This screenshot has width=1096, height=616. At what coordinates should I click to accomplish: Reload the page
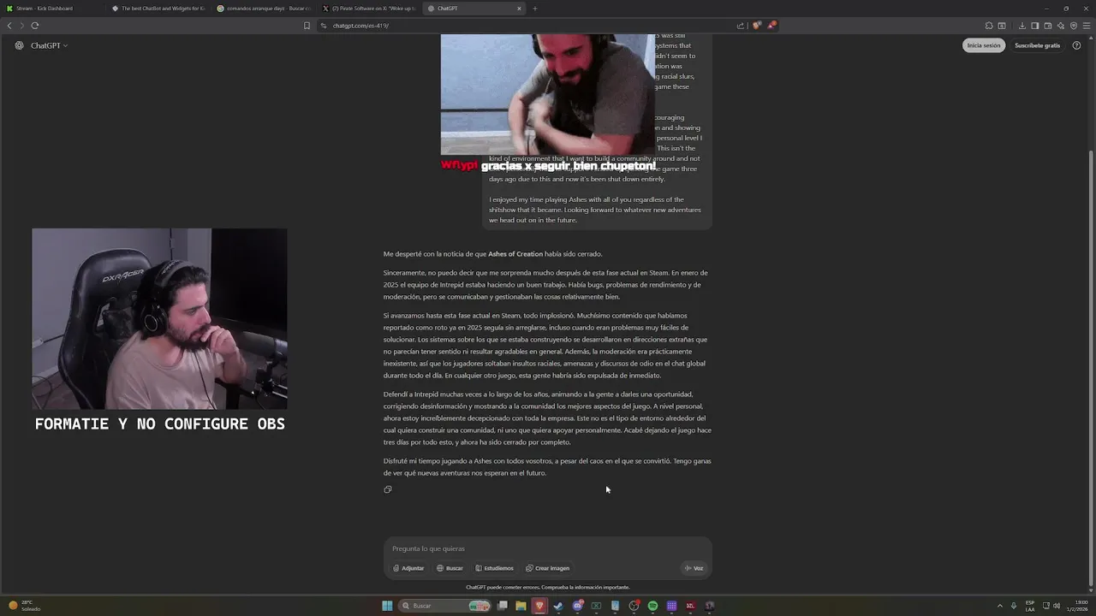[35, 26]
